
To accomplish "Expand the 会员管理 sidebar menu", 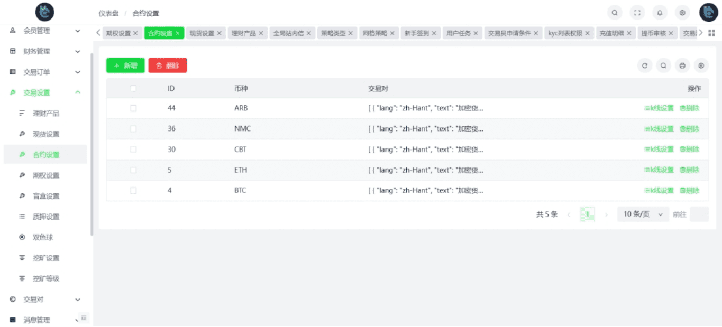I will point(45,31).
